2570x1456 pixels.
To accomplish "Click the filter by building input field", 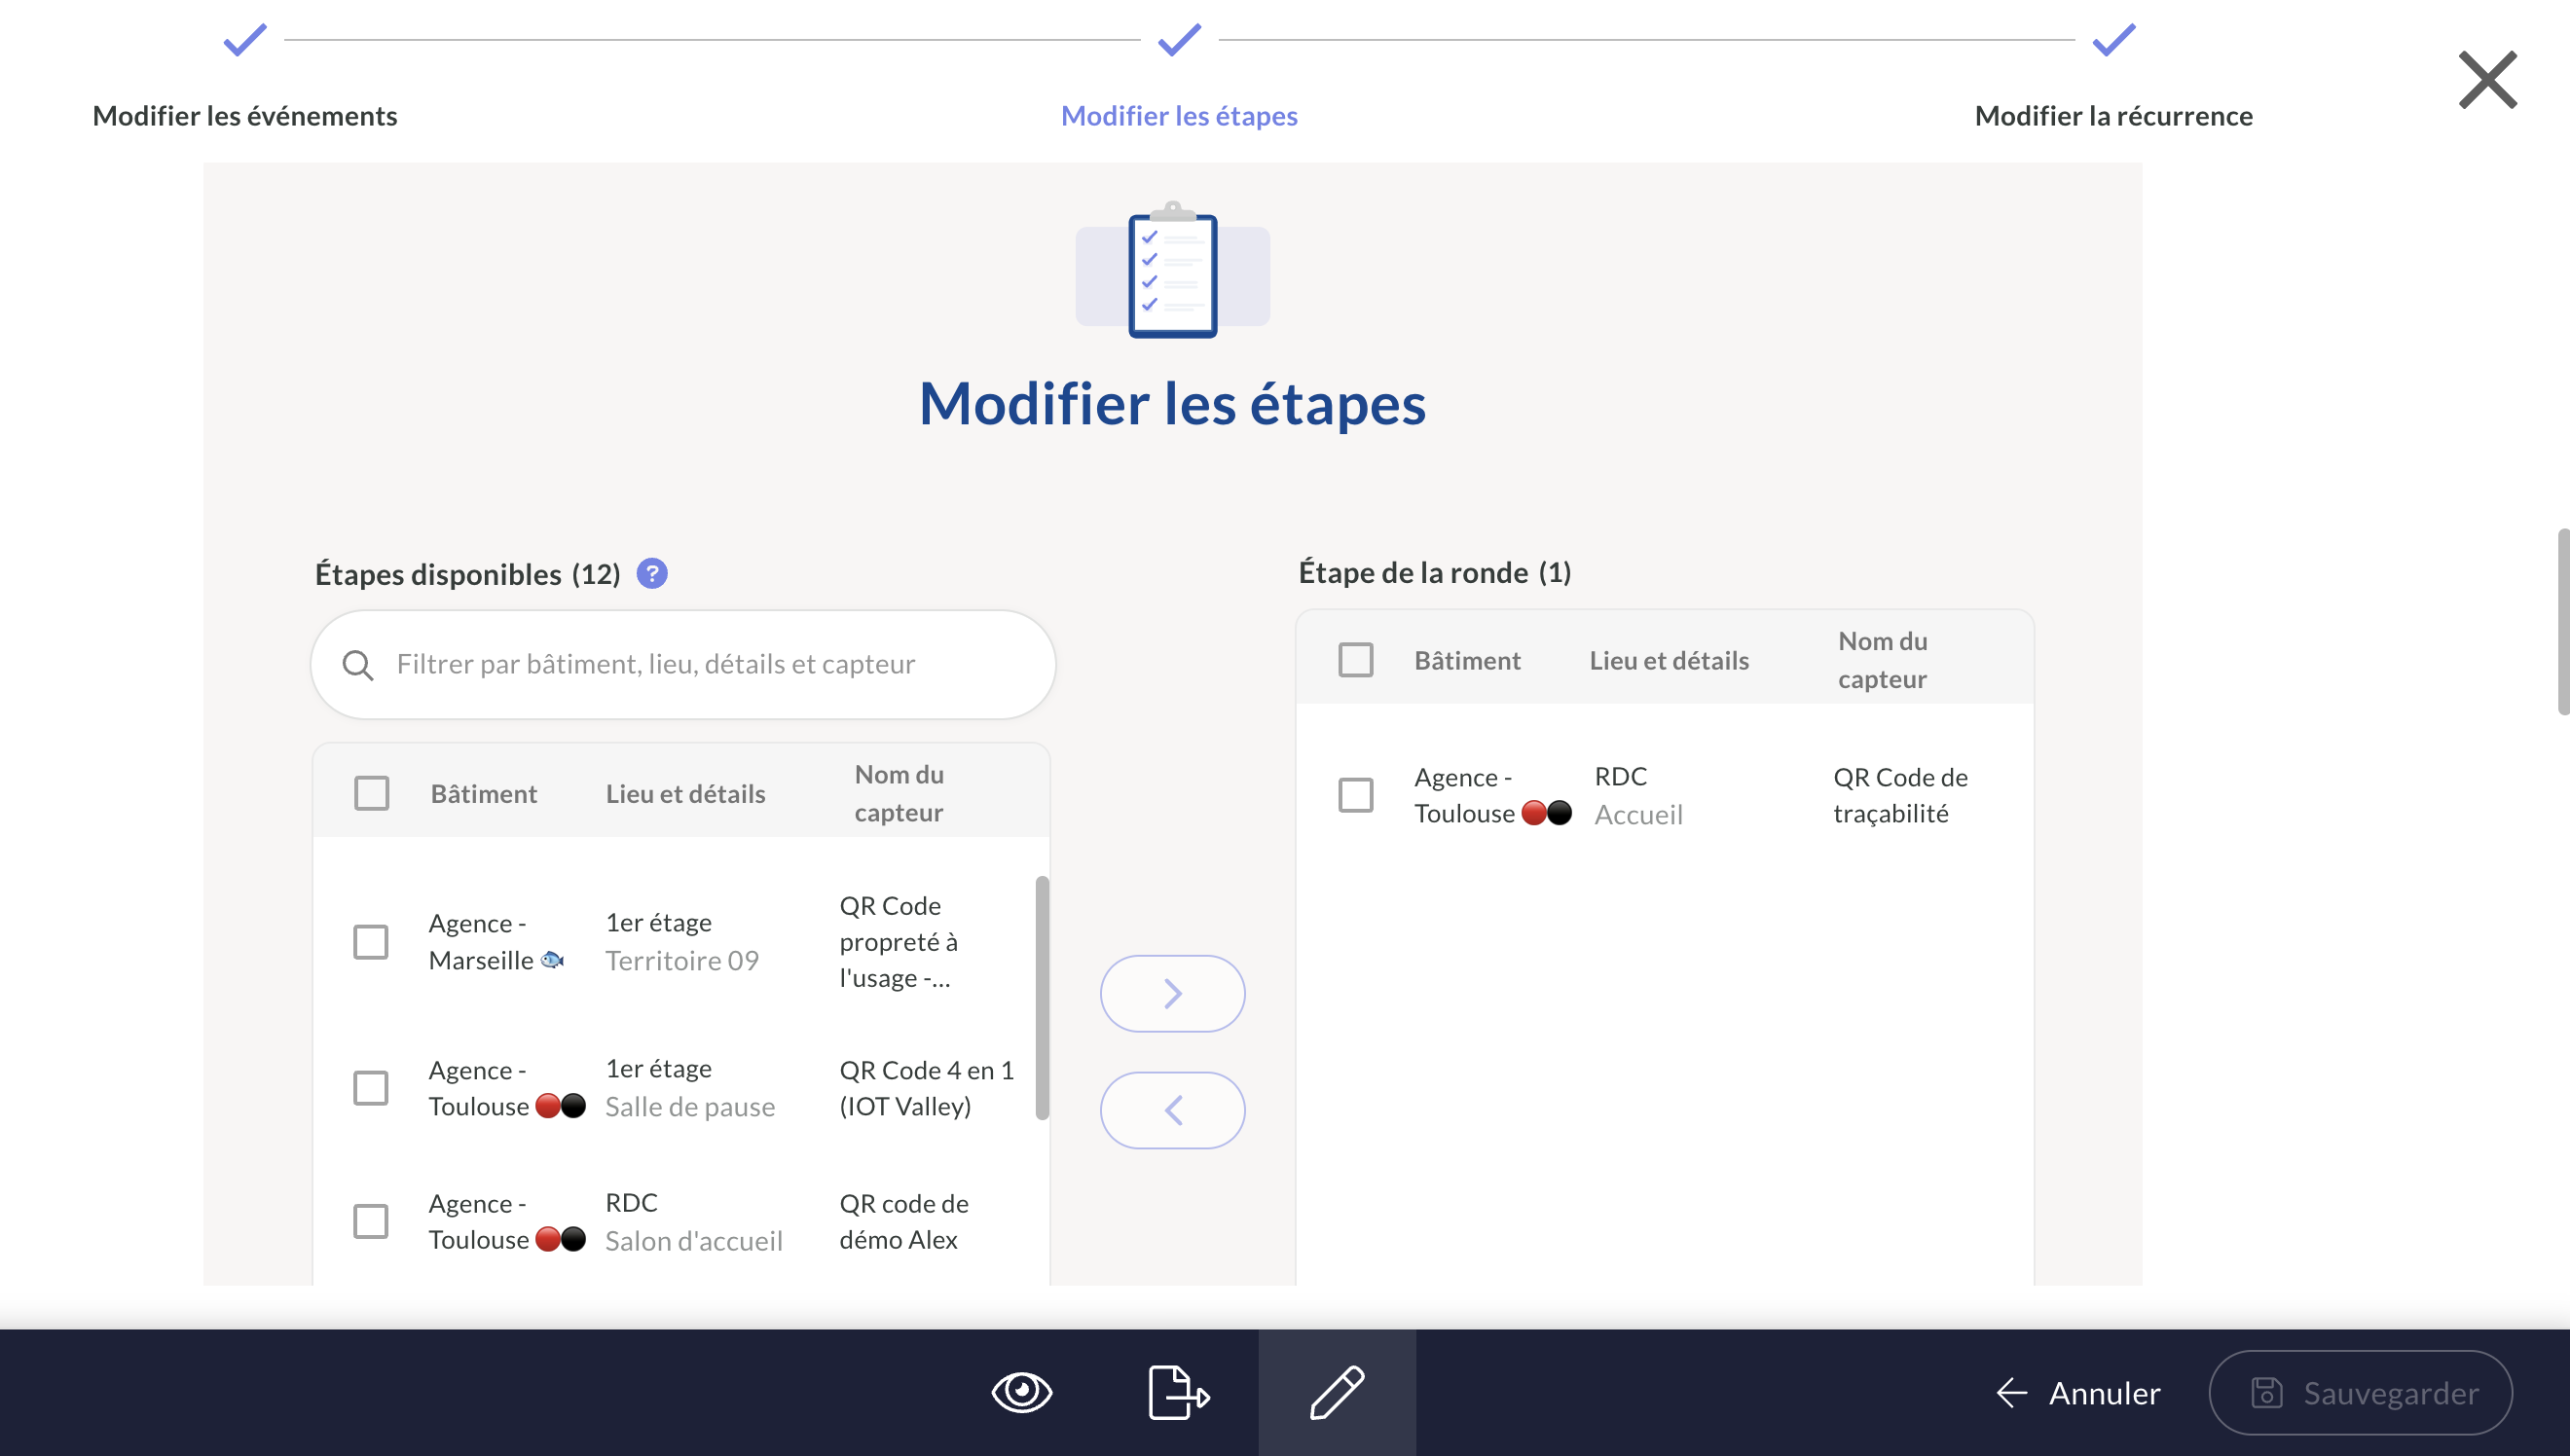I will click(x=700, y=665).
